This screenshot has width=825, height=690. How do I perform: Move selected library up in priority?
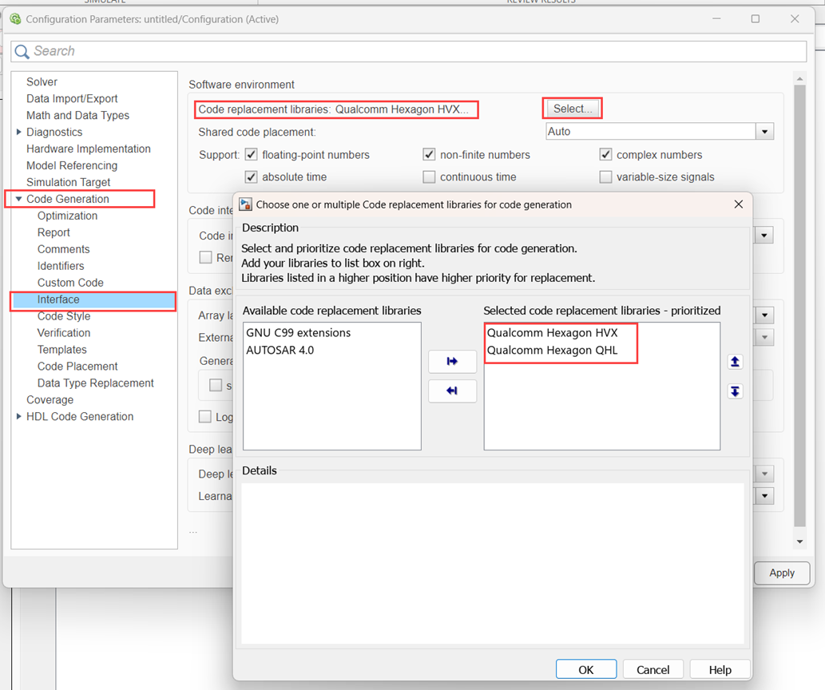click(735, 362)
